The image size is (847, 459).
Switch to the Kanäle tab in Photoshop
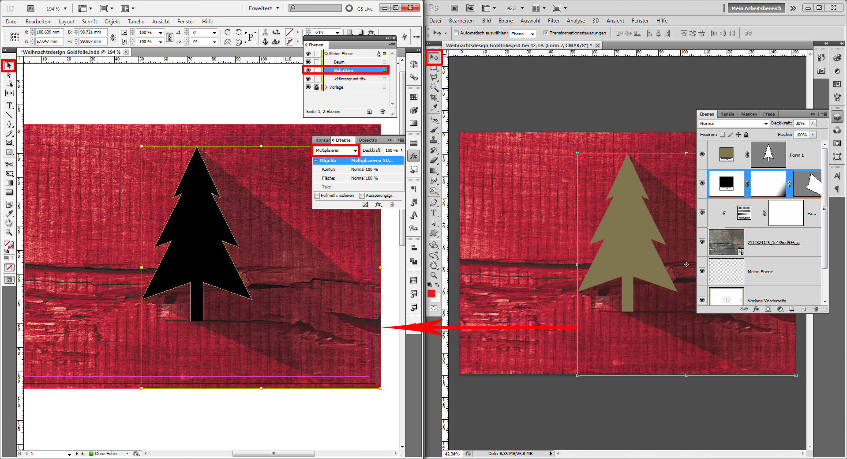tap(727, 114)
